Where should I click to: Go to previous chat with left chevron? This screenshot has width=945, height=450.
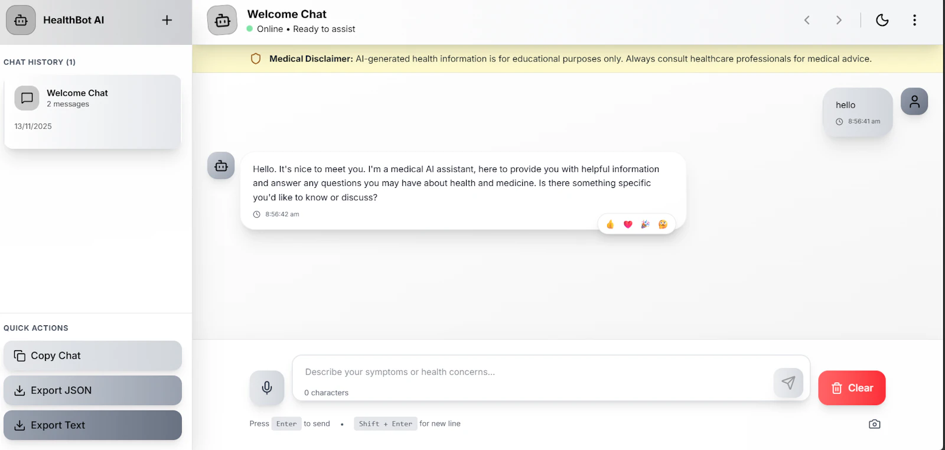[807, 20]
